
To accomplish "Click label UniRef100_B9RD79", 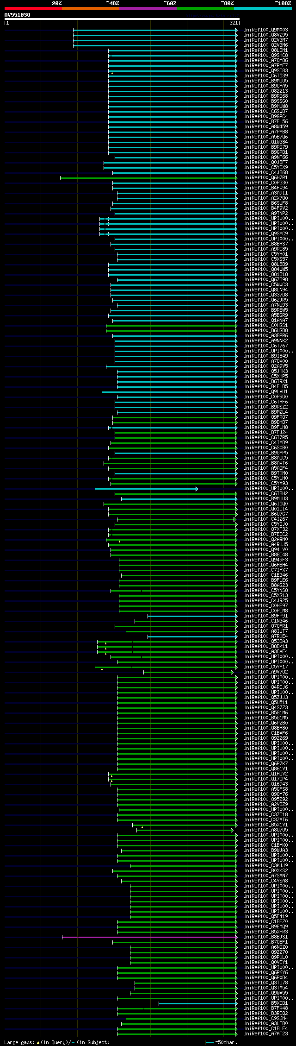I will coord(265,147).
